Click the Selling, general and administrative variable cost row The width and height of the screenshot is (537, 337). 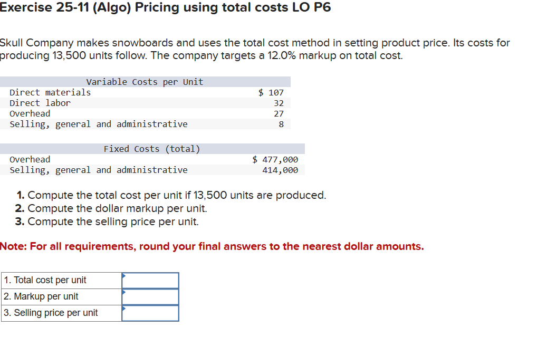click(98, 124)
